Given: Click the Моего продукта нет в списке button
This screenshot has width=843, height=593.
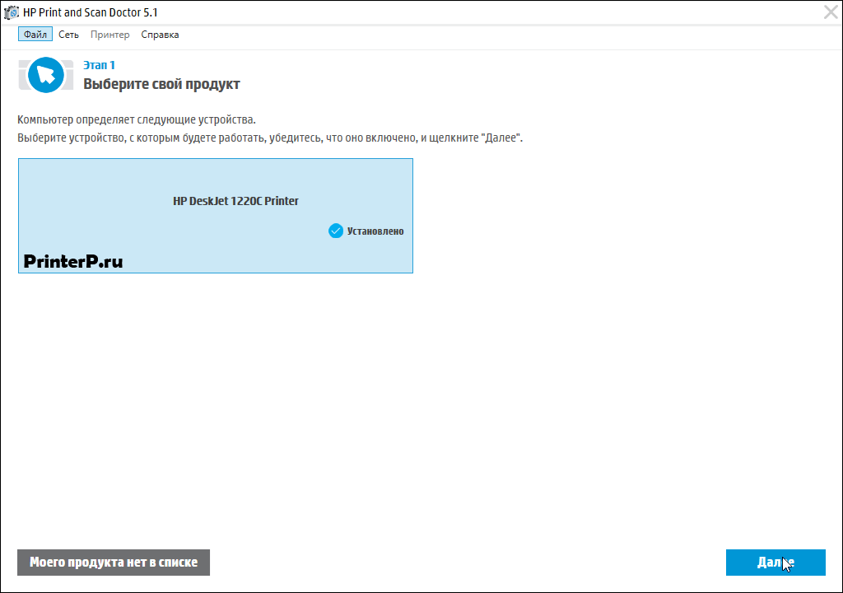Looking at the screenshot, I should pyautogui.click(x=114, y=563).
